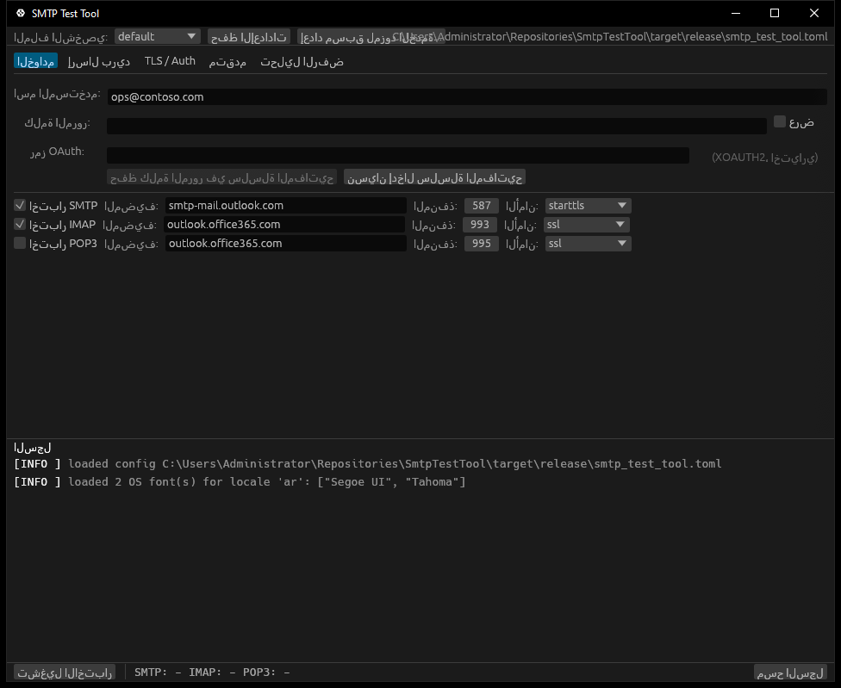Open the IMAP ssl security dropdown
841x688 pixels.
click(x=586, y=225)
